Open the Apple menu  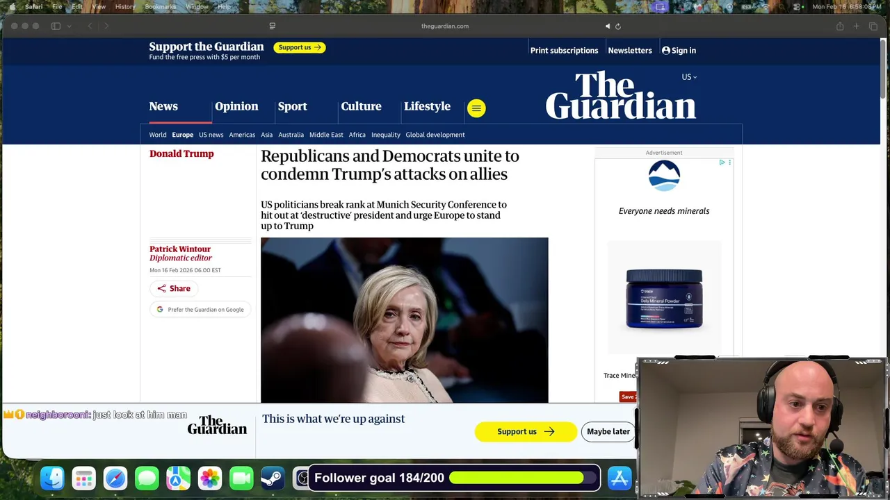12,6
